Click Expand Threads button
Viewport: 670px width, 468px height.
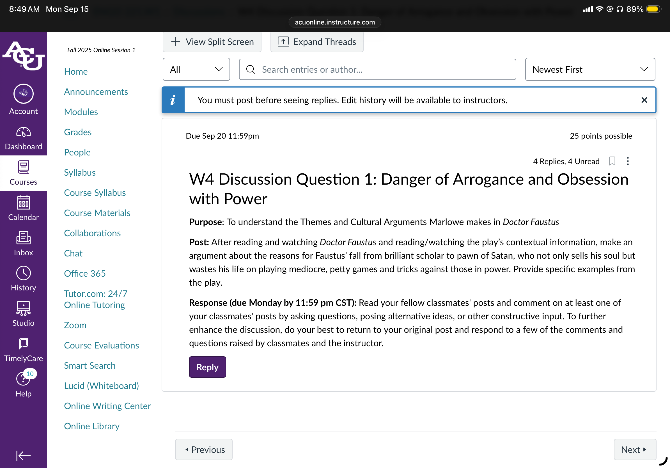click(x=317, y=42)
